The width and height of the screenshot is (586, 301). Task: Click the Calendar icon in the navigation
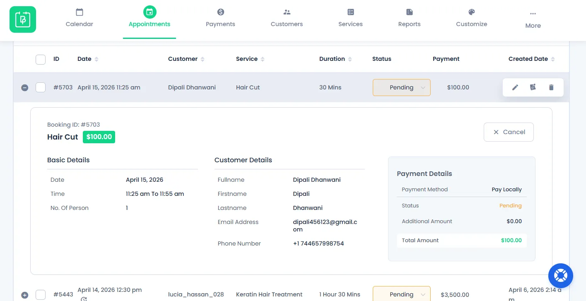pos(80,12)
